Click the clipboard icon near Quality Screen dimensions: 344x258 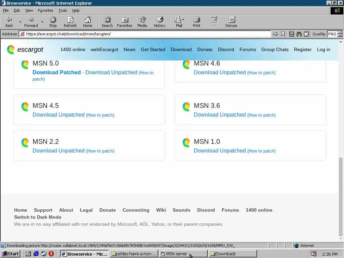point(306,34)
